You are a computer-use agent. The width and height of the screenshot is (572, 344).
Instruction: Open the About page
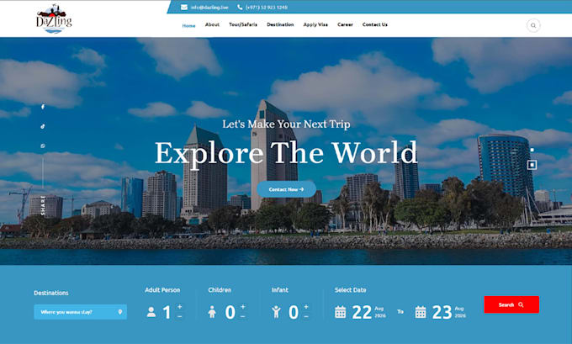pos(212,24)
